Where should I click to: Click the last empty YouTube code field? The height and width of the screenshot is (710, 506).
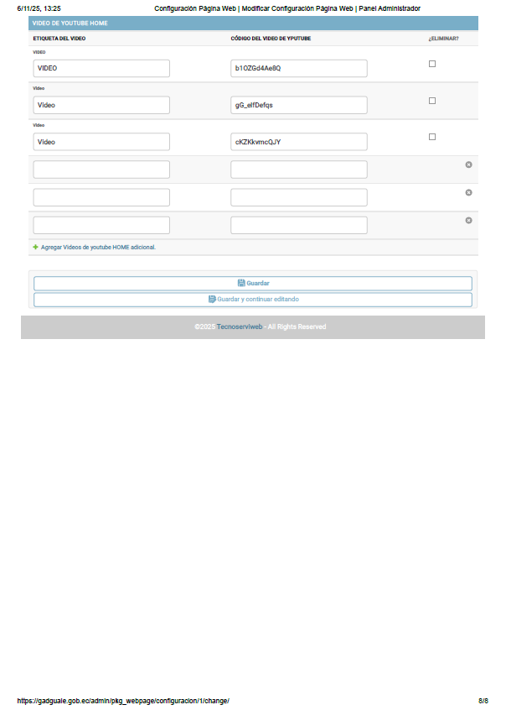pos(298,225)
